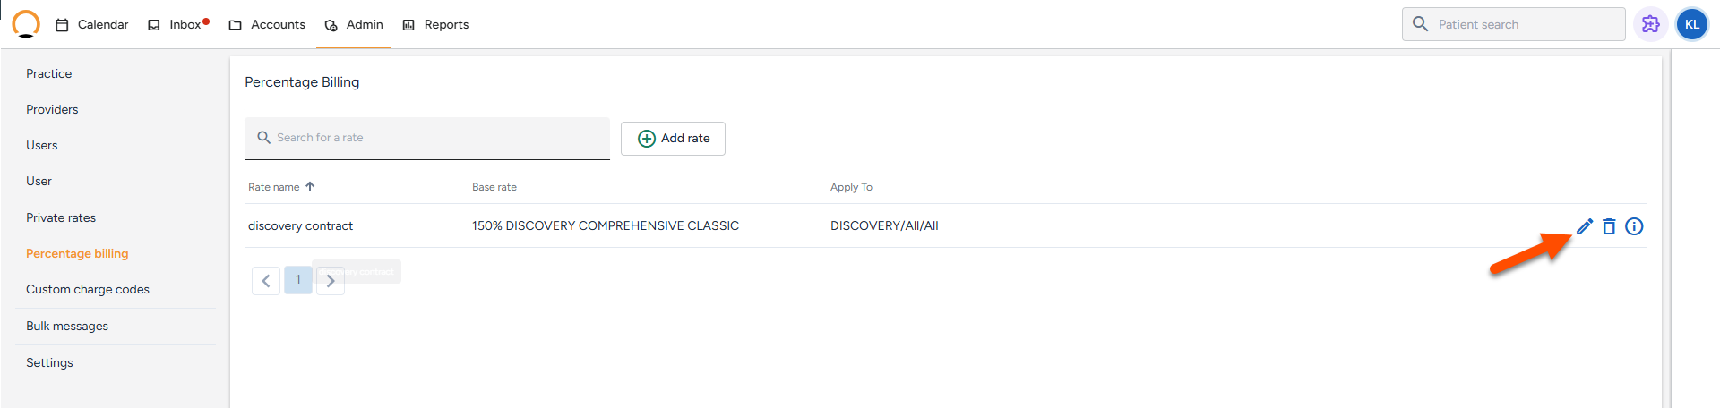Switch to the Reports tab
Viewport: 1720px width, 408px height.
(x=435, y=24)
